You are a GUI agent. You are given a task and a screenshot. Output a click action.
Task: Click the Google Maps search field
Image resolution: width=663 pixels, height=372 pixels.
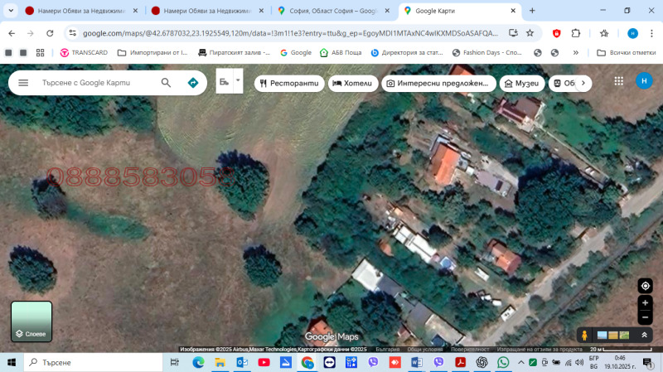[x=95, y=83]
